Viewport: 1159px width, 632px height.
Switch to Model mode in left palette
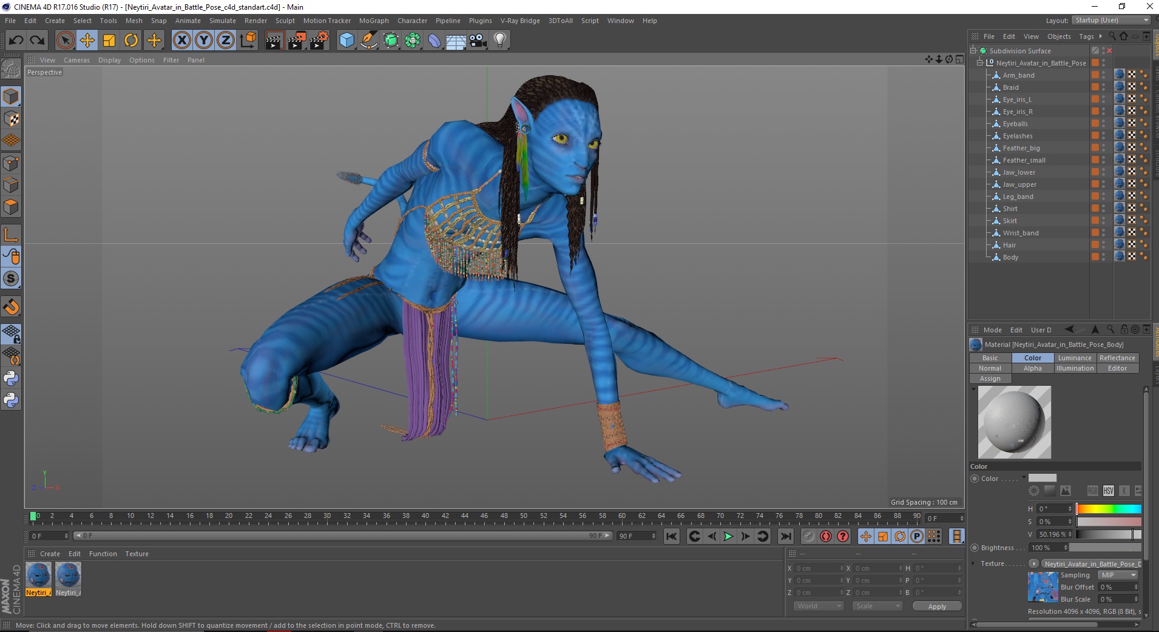click(x=11, y=97)
